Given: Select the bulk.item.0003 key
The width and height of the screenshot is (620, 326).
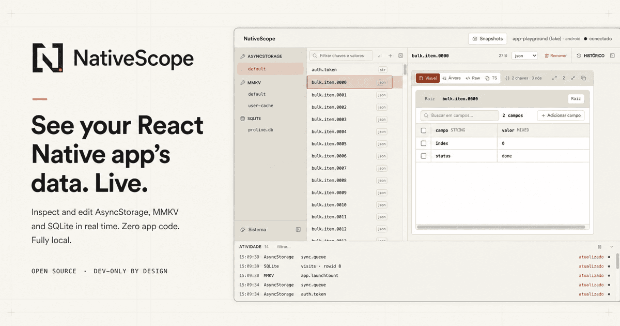Looking at the screenshot, I should [349, 119].
